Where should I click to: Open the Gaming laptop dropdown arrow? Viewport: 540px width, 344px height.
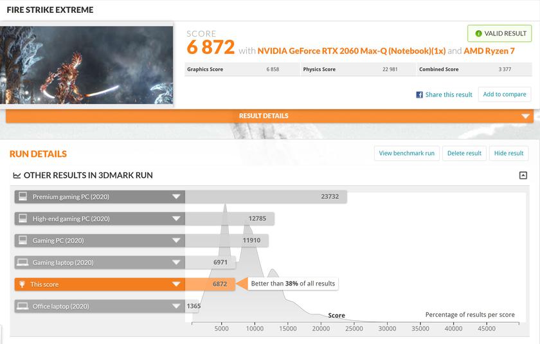tap(176, 262)
